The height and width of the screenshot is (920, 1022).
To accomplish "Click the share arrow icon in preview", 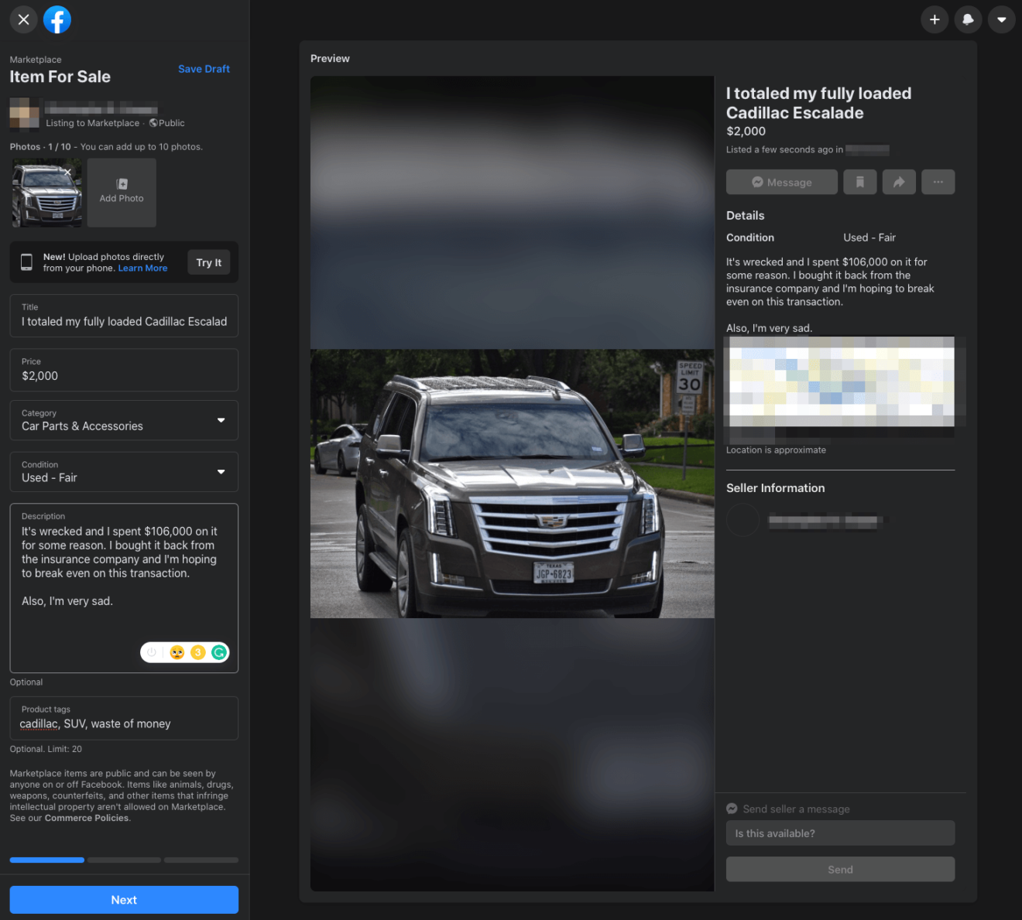I will pyautogui.click(x=899, y=182).
